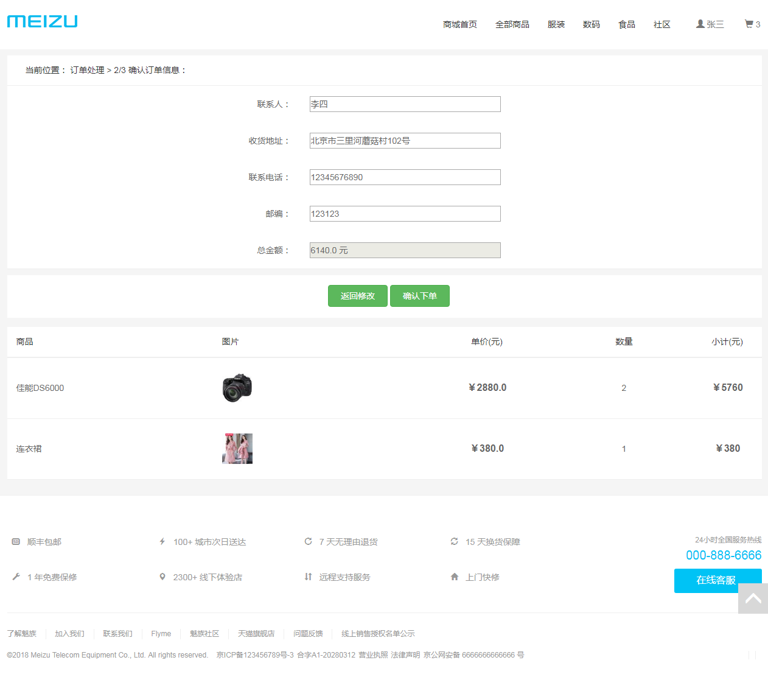Open the 魅族社区 footer link
The image size is (768, 674).
(x=204, y=634)
